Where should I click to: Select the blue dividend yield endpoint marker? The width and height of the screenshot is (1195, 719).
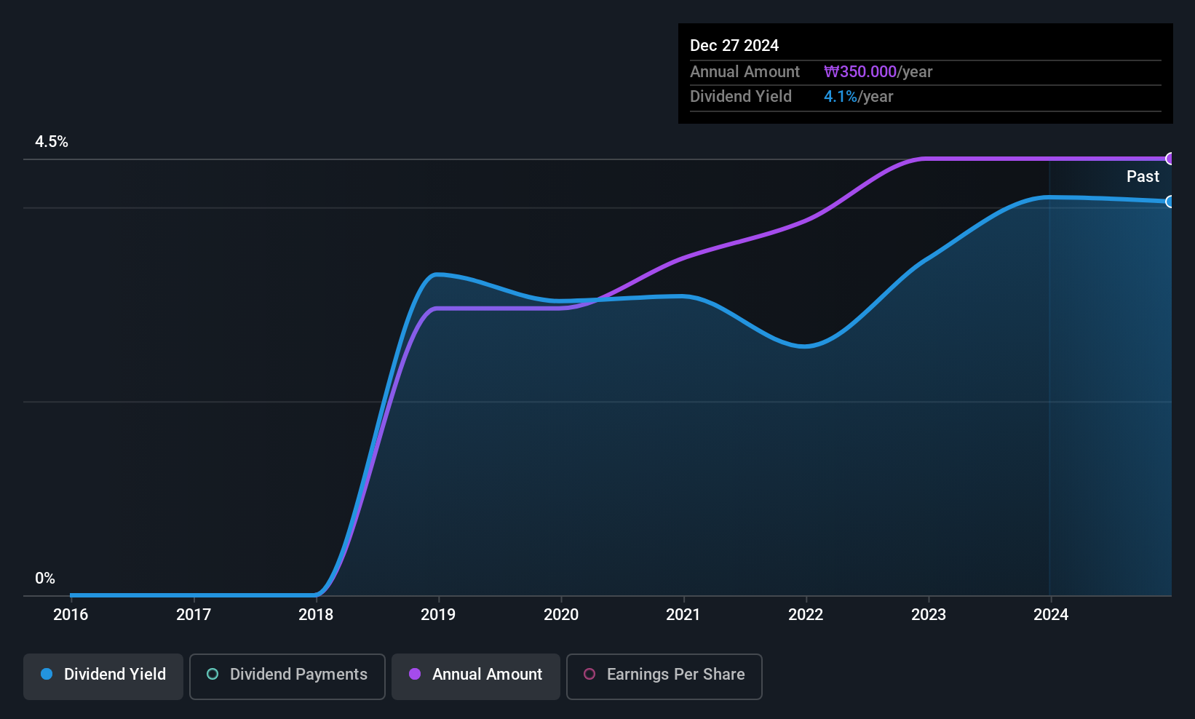coord(1170,202)
